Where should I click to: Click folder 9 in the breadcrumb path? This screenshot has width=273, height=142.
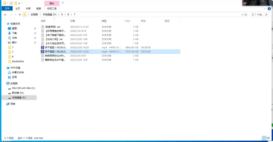[62, 15]
